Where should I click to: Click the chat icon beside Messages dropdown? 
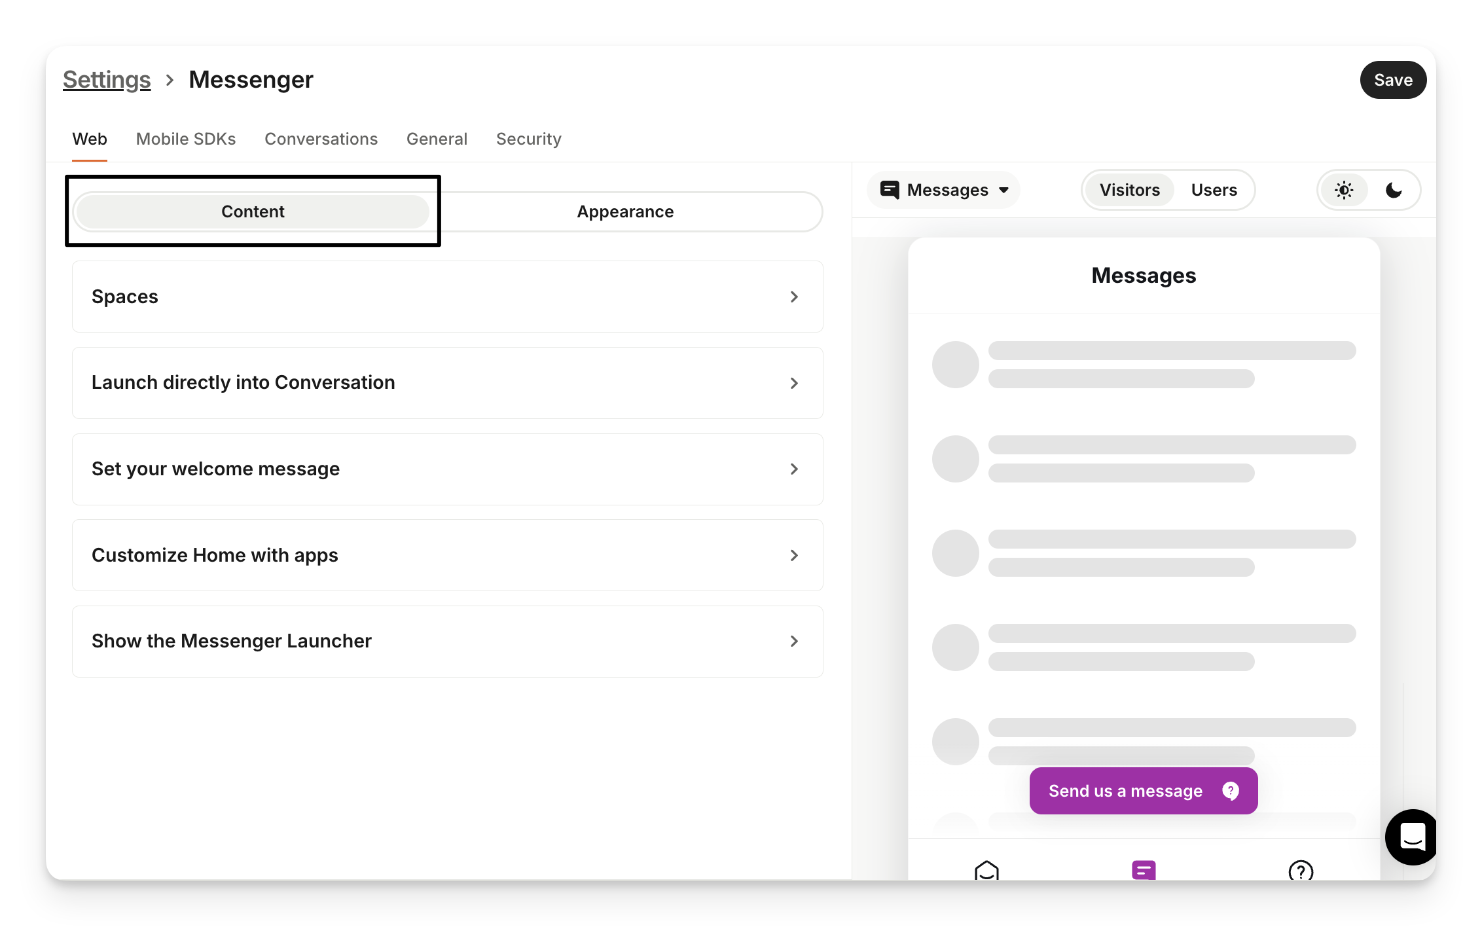pos(890,190)
